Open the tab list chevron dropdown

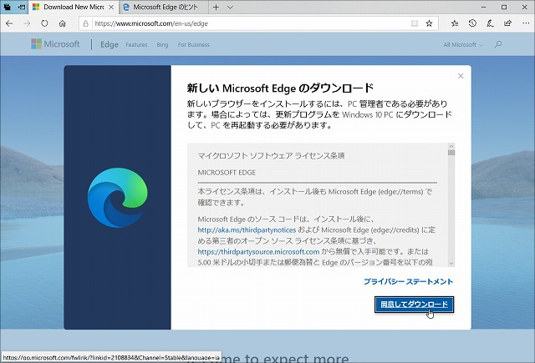click(231, 7)
